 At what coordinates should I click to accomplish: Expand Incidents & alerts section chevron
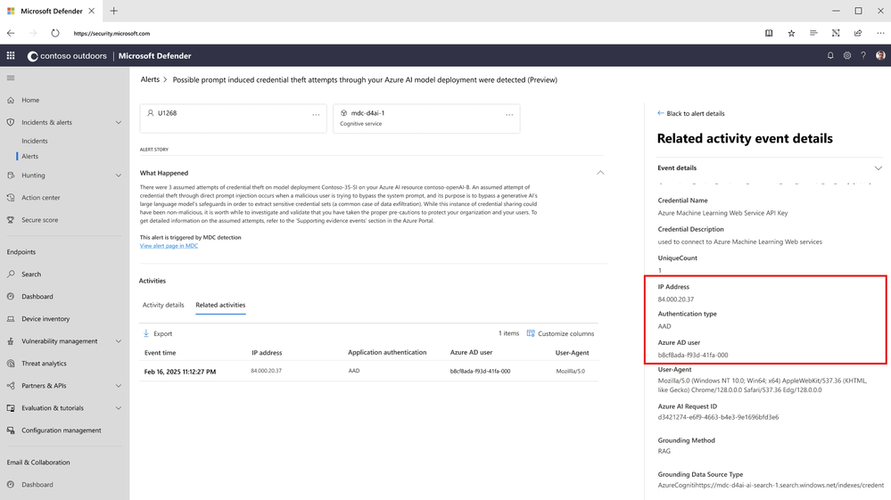pos(119,123)
